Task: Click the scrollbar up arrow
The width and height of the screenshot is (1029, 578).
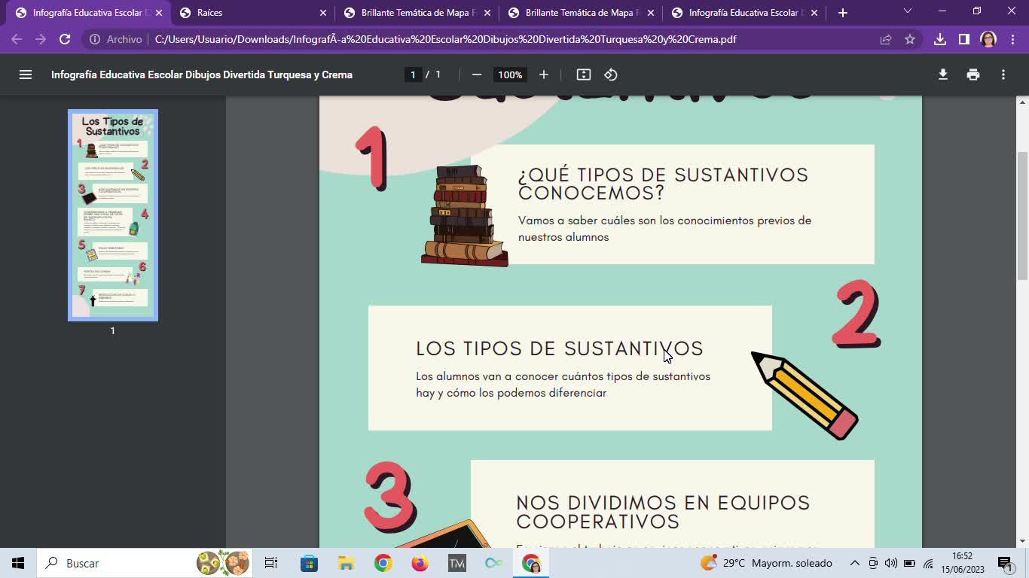Action: tap(1022, 102)
